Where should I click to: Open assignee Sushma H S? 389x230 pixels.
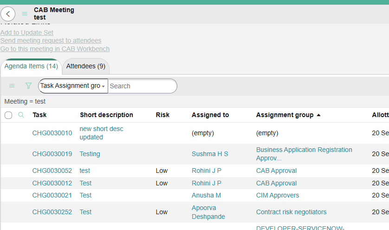[x=210, y=154]
